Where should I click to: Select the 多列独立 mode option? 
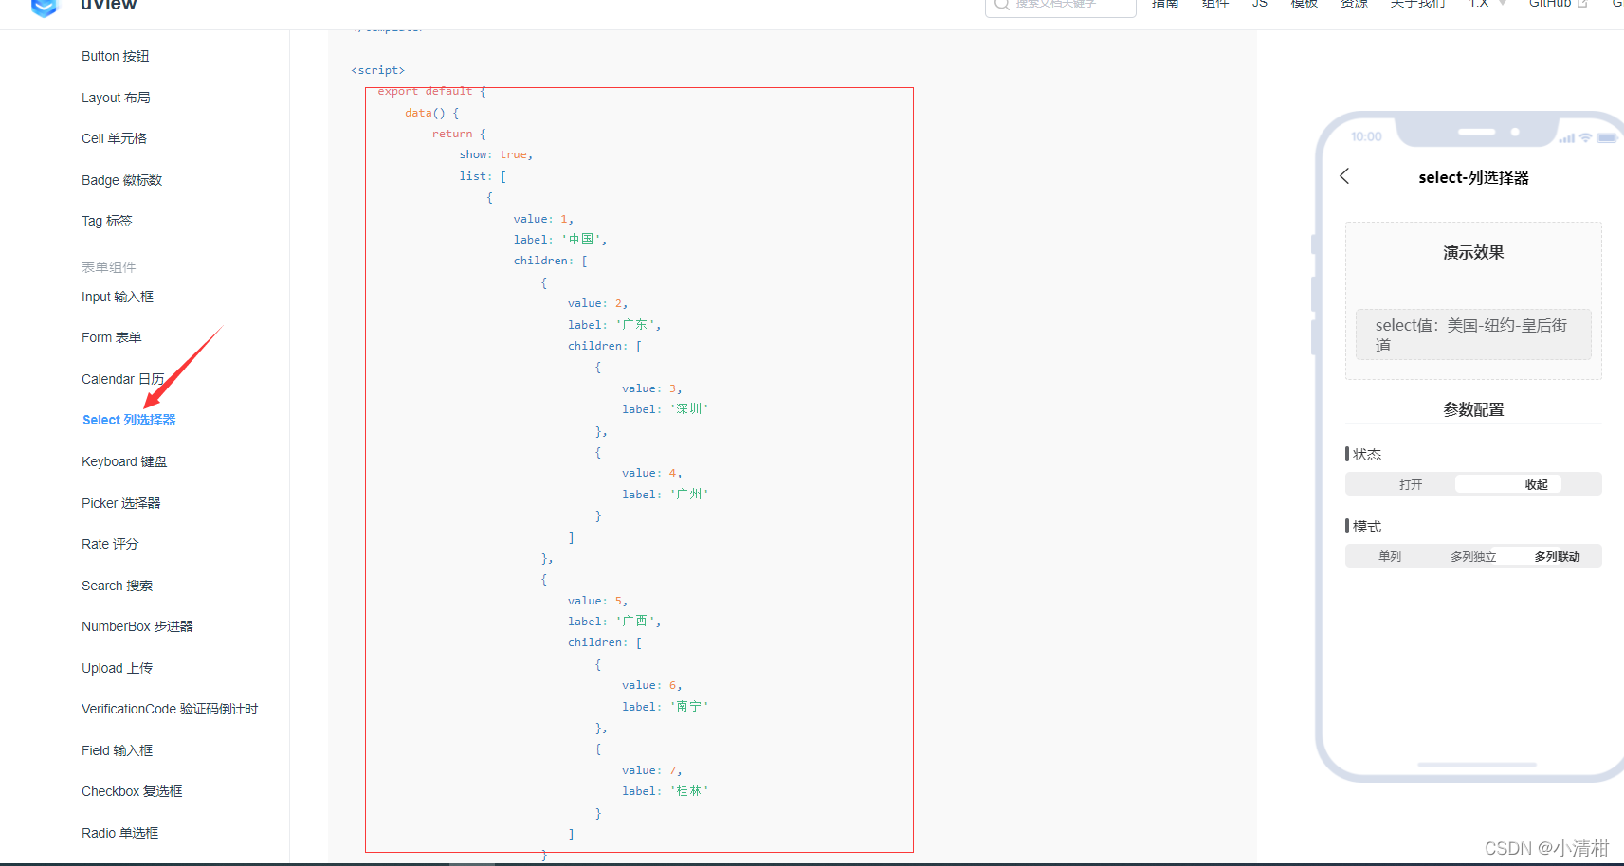click(x=1472, y=556)
